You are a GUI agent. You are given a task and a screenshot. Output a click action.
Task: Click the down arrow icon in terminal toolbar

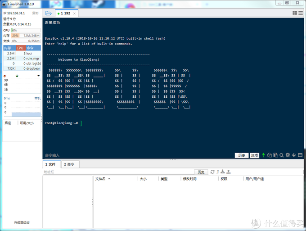point(293,155)
